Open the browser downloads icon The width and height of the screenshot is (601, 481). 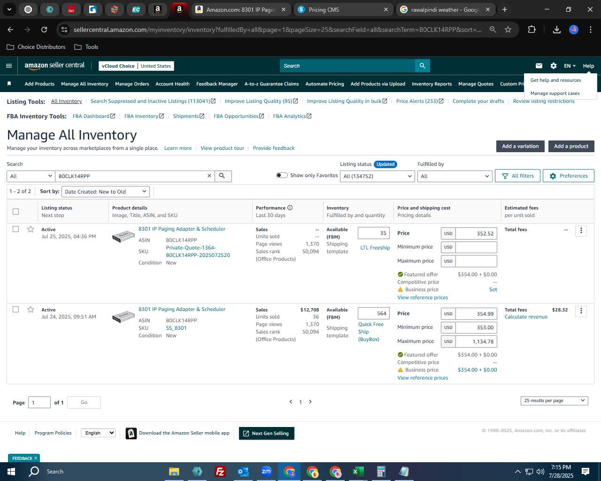tap(556, 30)
